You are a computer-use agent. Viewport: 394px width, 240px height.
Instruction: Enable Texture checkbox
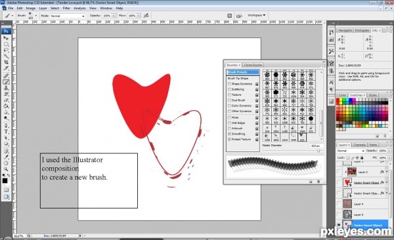click(x=229, y=95)
